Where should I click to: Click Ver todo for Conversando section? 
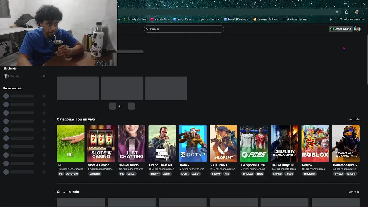point(354,192)
